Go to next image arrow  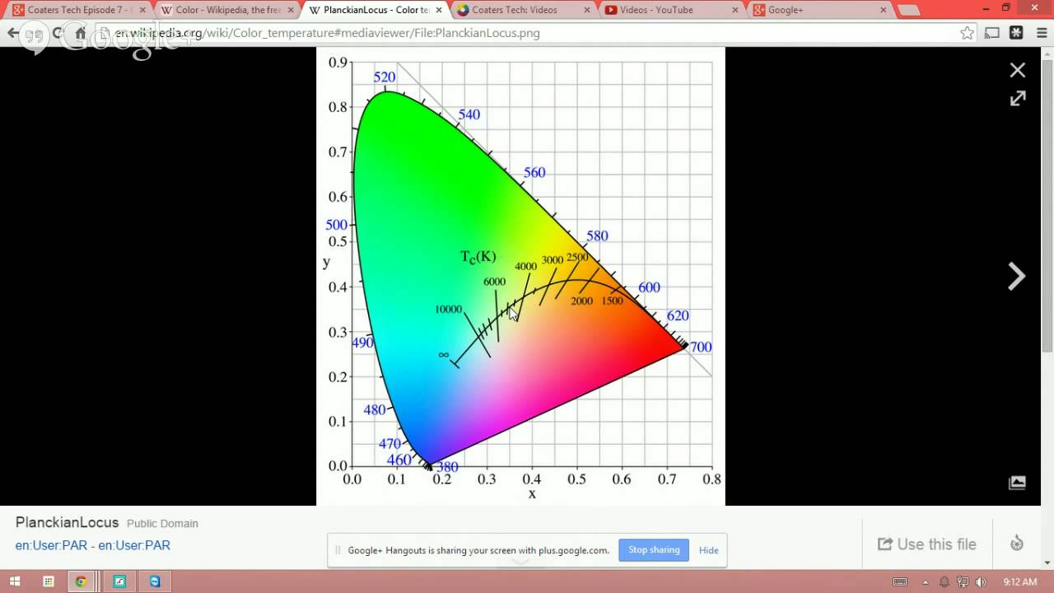(x=1017, y=276)
